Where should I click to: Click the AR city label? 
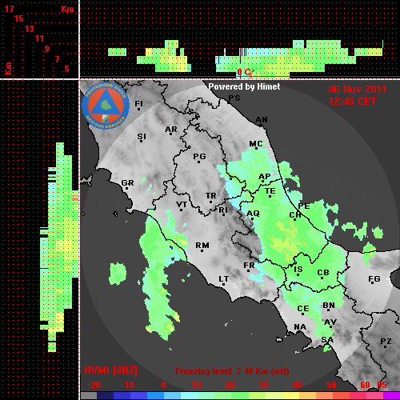tap(171, 130)
